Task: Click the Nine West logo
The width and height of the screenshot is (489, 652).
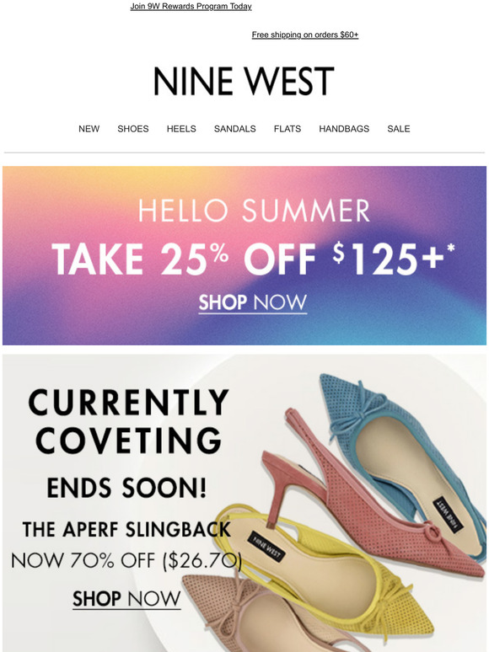Action: [244, 81]
